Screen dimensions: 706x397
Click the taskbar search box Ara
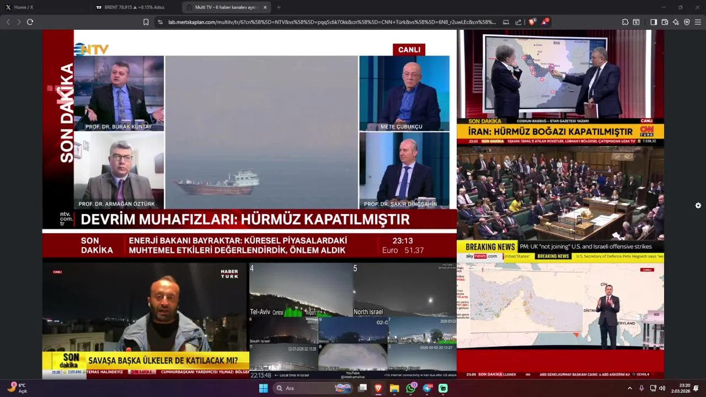(313, 388)
